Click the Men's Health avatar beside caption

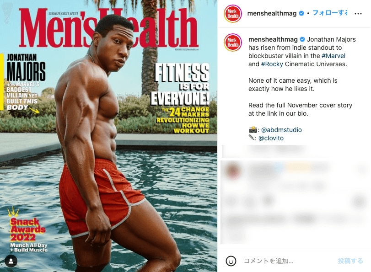pyautogui.click(x=232, y=43)
